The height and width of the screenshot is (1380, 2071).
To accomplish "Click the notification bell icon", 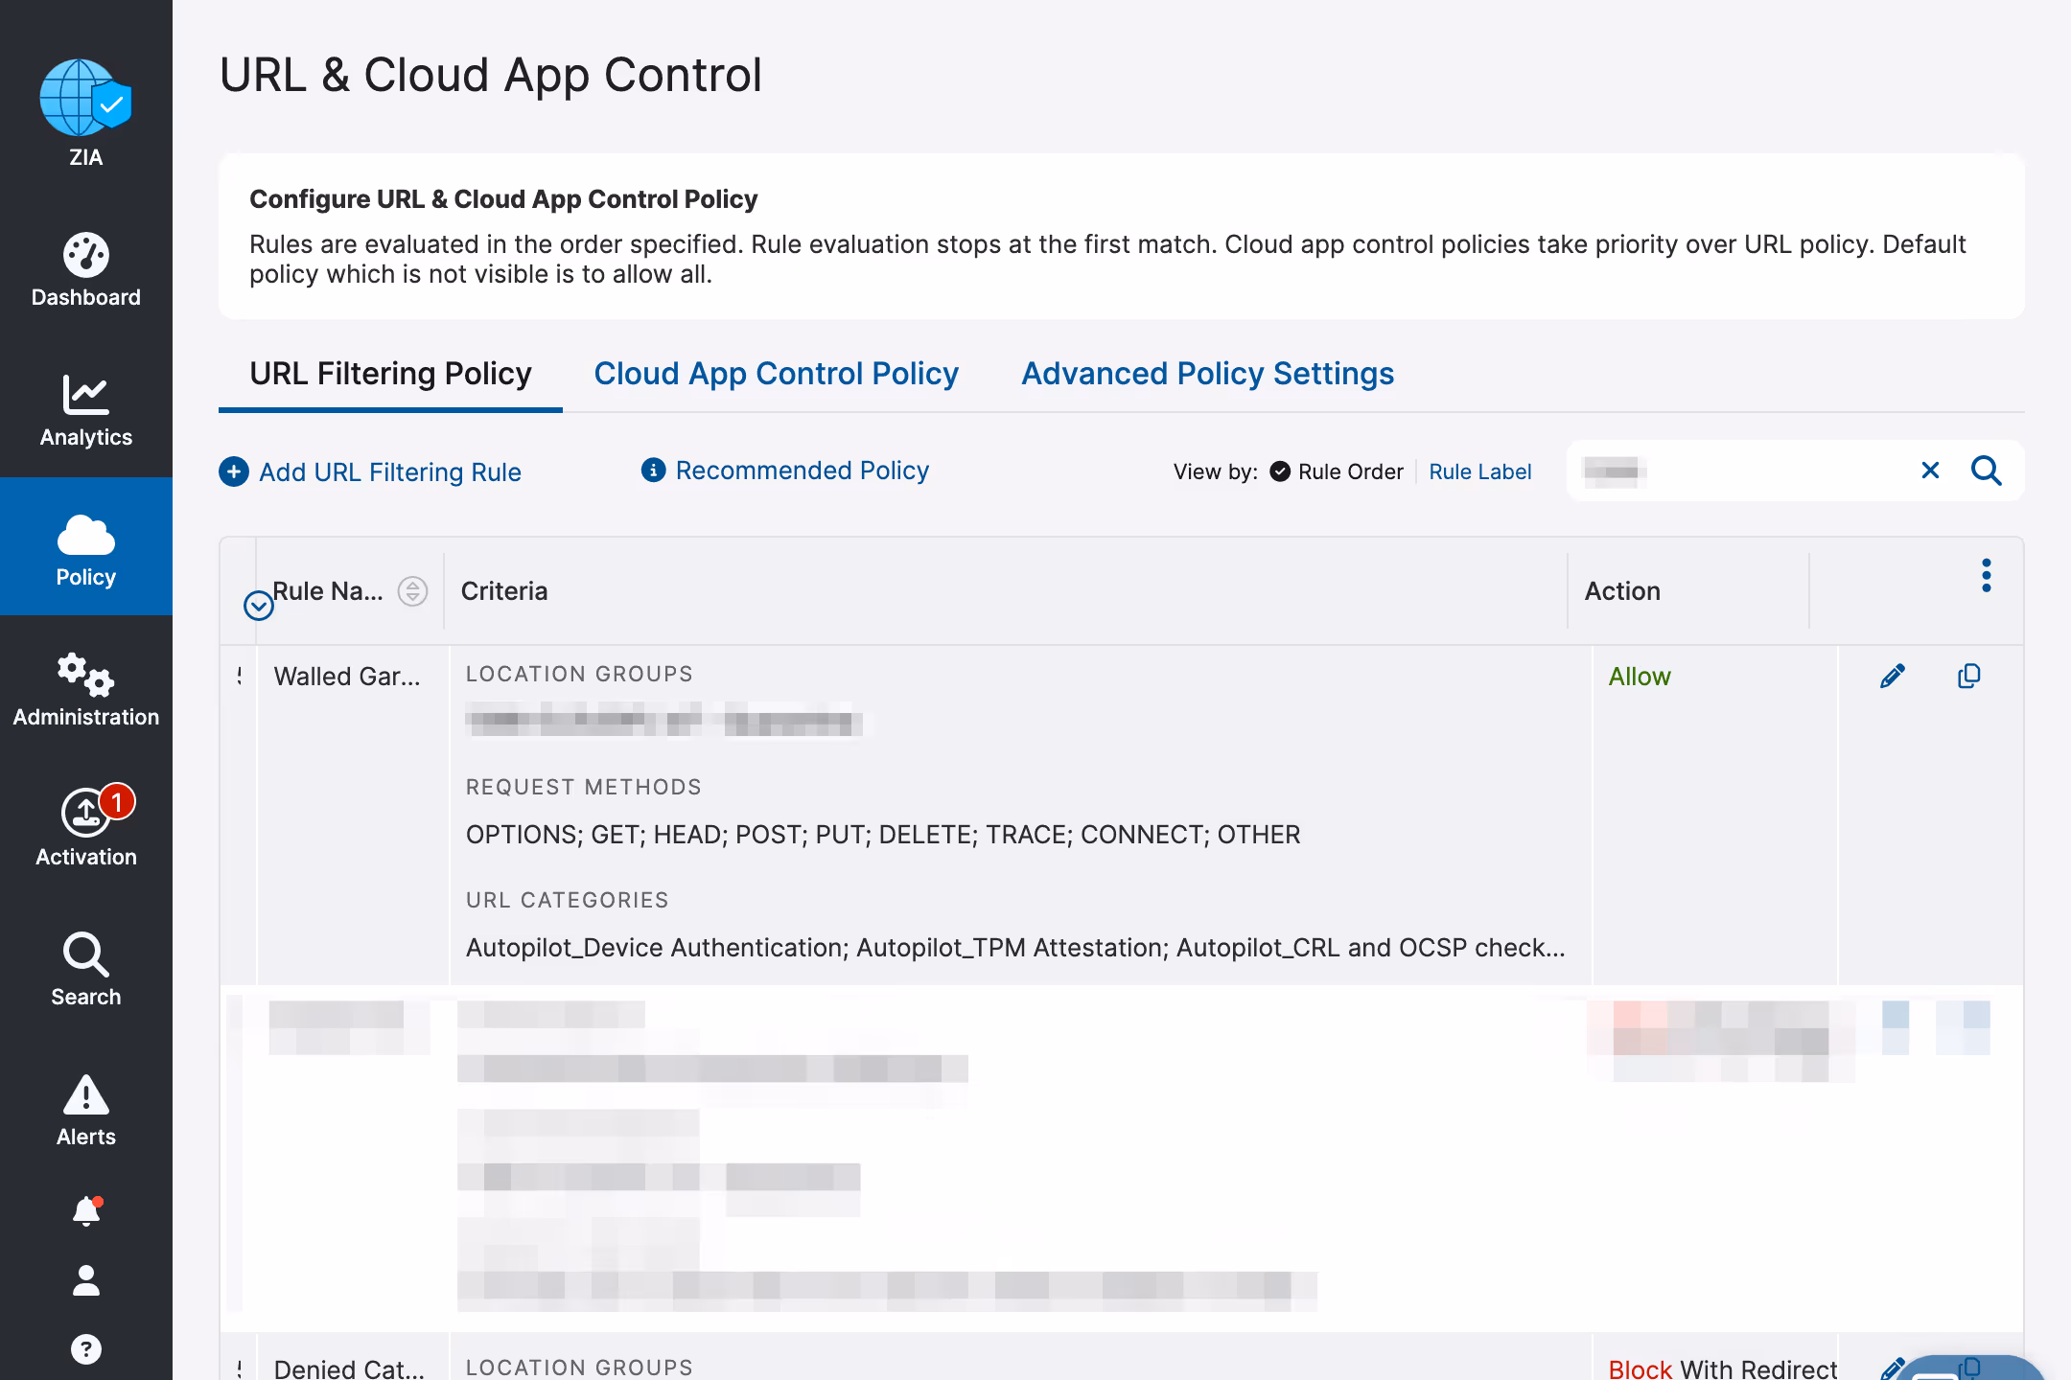I will click(x=85, y=1212).
